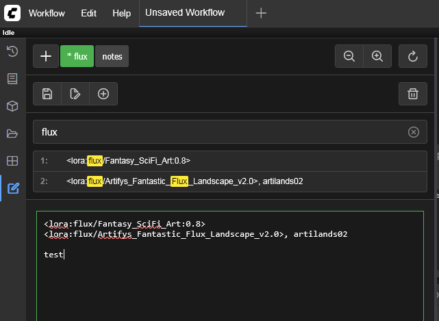
Task: Switch to the notes tab
Action: click(112, 56)
